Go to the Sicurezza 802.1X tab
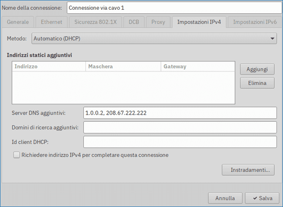The image size is (283, 207). point(96,22)
